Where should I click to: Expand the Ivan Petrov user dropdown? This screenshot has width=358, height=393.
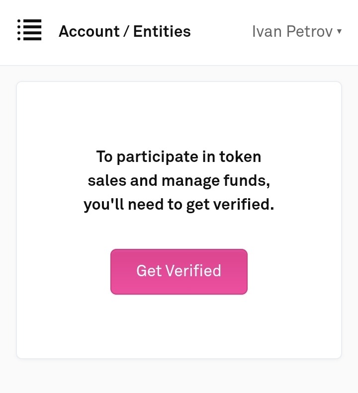point(297,32)
